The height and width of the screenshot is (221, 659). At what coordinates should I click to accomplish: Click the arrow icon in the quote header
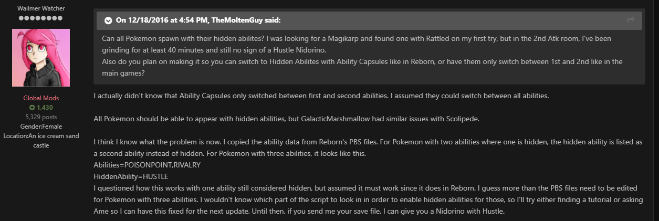(631, 20)
